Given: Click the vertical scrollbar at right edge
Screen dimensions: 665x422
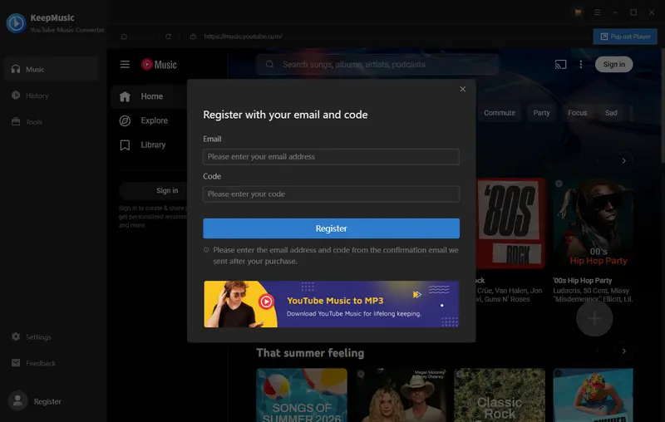Looking at the screenshot, I should 663,106.
